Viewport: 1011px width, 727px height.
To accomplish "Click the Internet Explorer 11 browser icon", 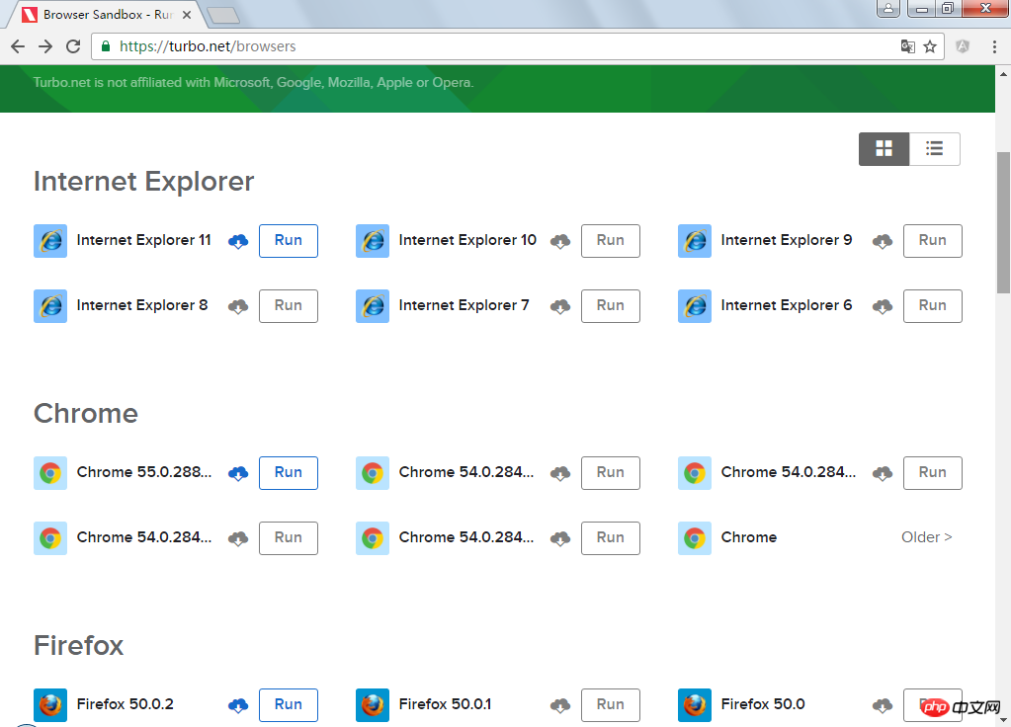I will (50, 241).
